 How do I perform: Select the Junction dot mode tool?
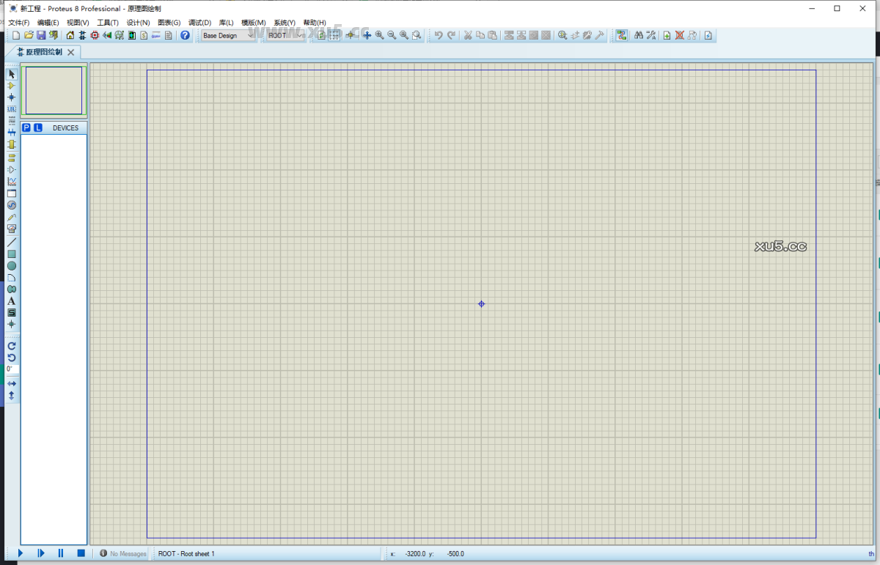pyautogui.click(x=11, y=97)
